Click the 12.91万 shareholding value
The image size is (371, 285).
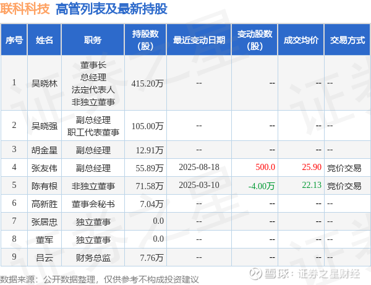(x=150, y=150)
